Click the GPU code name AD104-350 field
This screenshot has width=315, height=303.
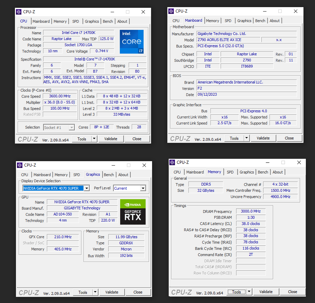coord(63,214)
